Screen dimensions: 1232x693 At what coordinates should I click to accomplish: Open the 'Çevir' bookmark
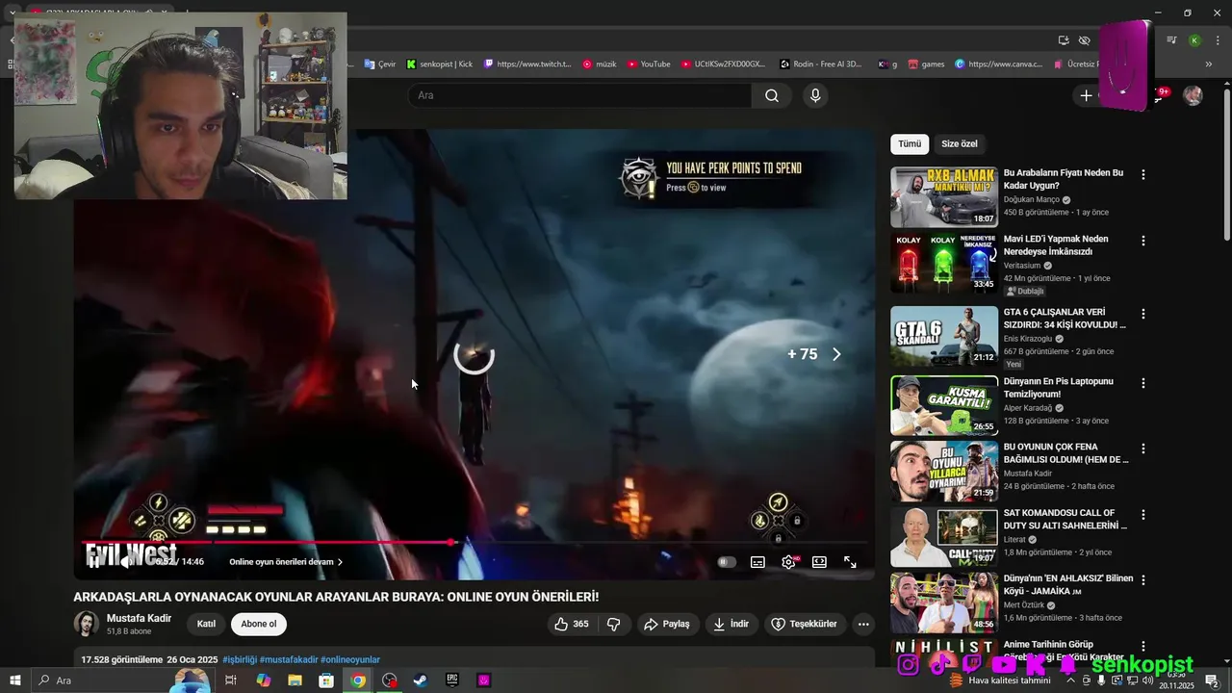click(380, 64)
